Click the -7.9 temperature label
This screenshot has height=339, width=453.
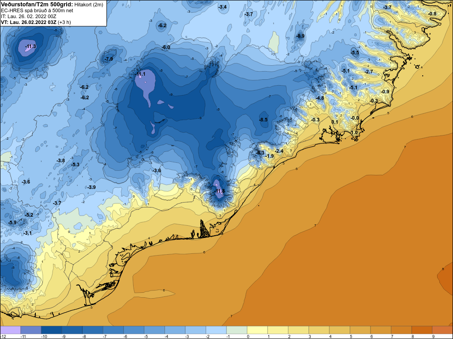[108, 59]
